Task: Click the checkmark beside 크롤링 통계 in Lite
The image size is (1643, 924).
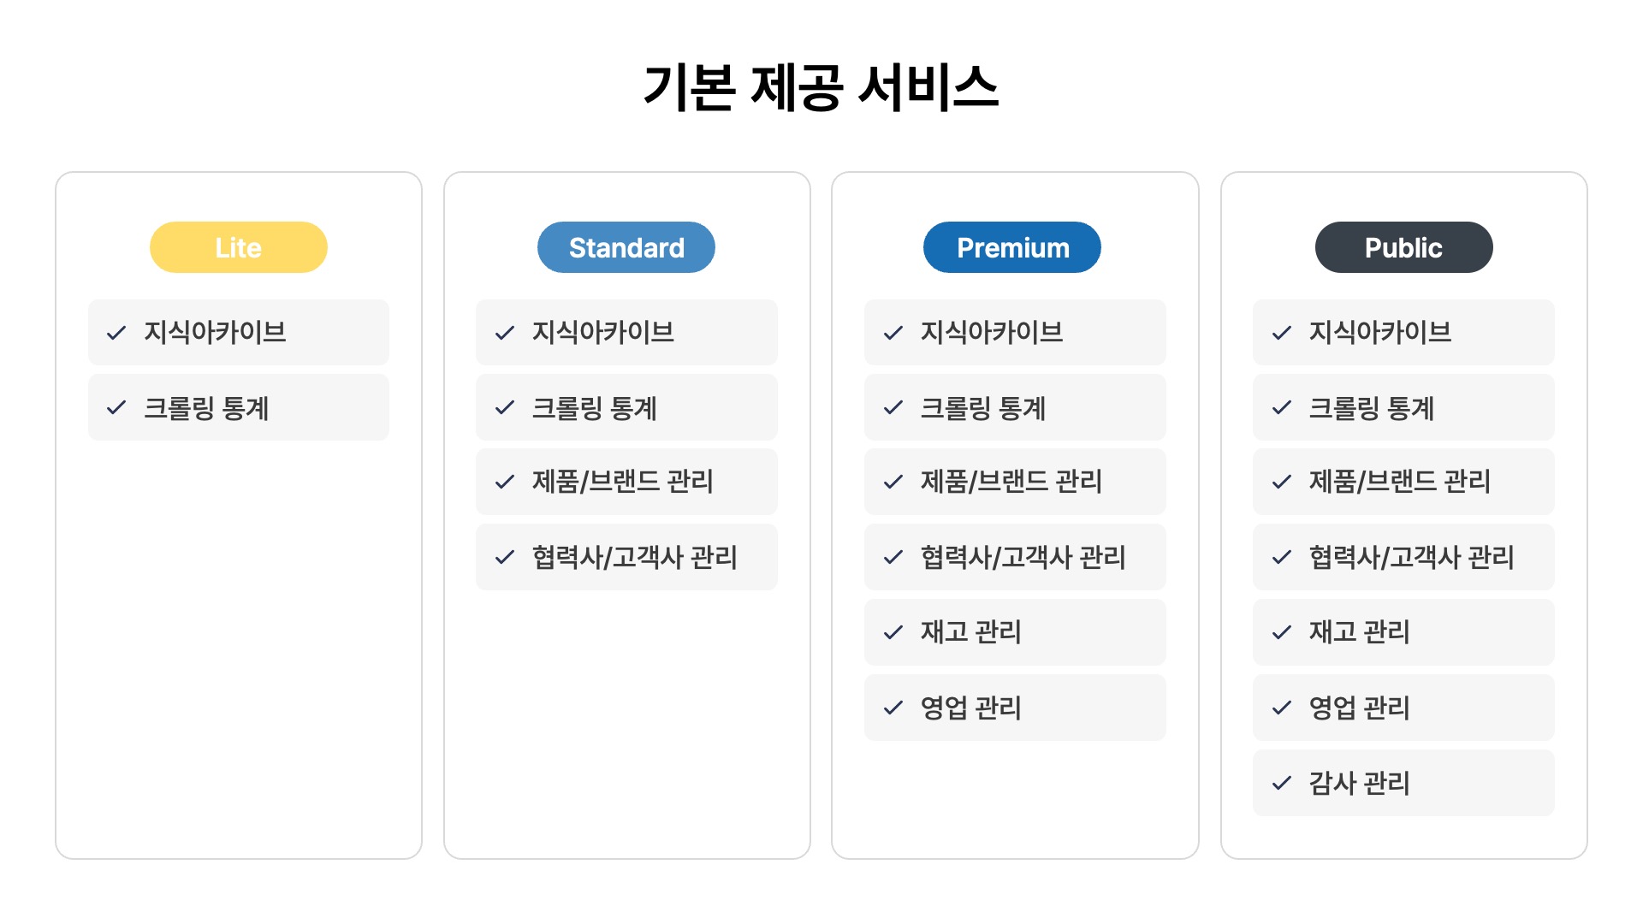Action: [116, 408]
